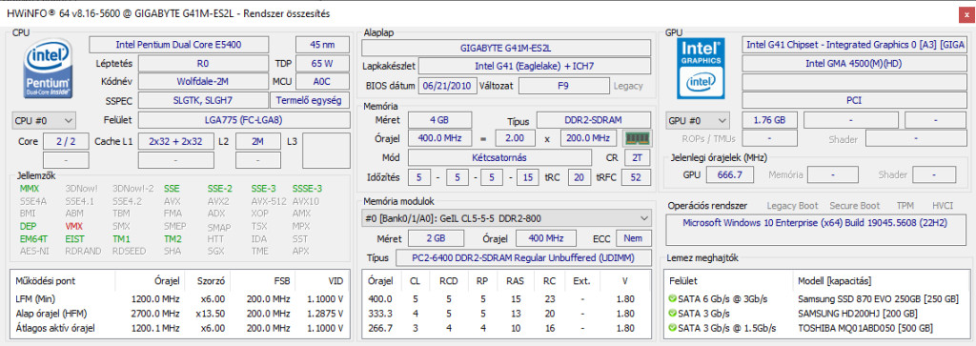Click the Modell [kapacitás] column header

(834, 280)
